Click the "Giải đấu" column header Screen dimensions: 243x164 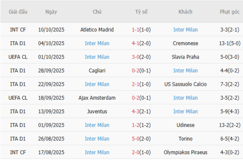(x=18, y=12)
